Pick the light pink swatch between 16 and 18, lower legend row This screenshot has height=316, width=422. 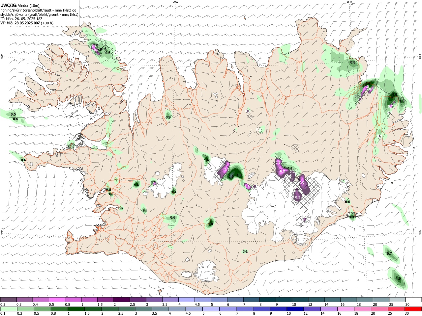tap(346, 309)
